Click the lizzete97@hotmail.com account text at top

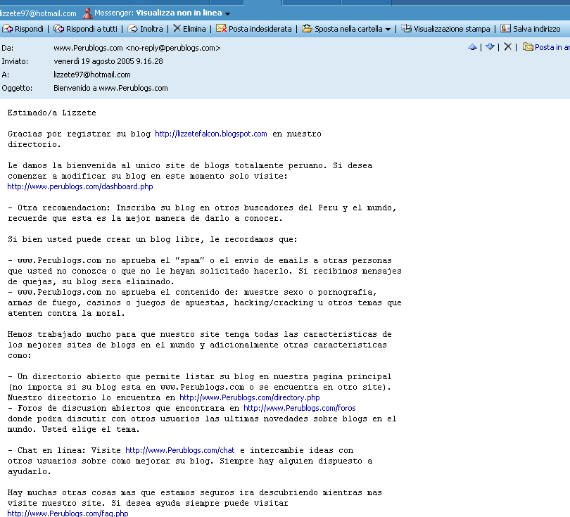pos(38,13)
